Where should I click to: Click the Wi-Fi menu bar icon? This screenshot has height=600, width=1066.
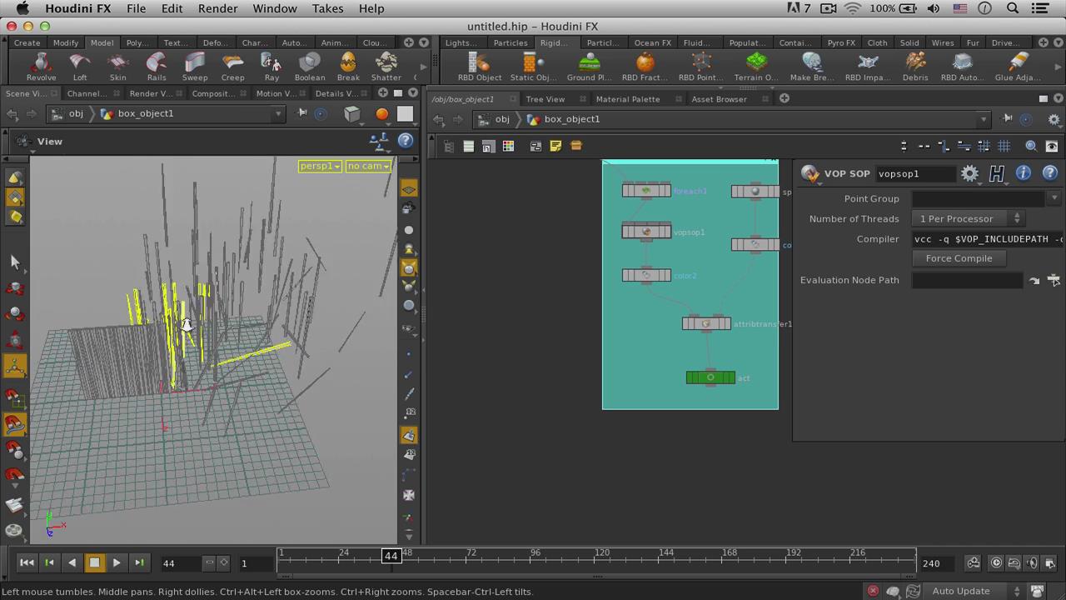pyautogui.click(x=852, y=8)
